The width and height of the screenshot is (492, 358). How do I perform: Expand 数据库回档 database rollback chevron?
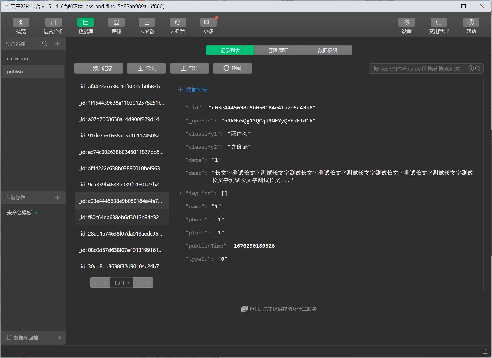(x=60, y=338)
